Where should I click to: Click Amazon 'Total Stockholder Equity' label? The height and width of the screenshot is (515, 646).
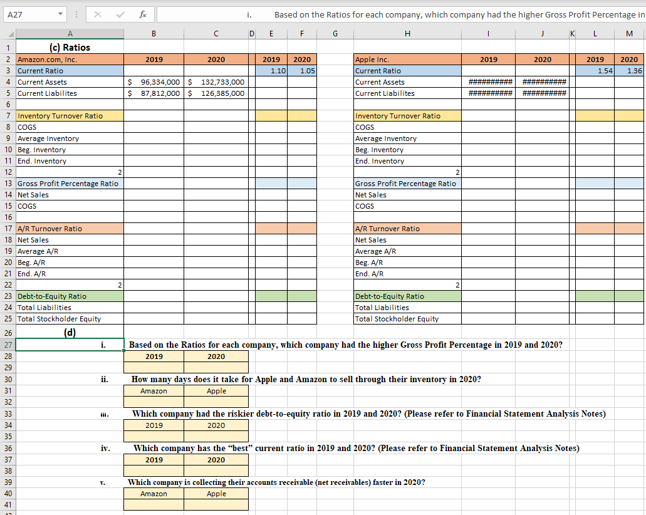pyautogui.click(x=70, y=319)
